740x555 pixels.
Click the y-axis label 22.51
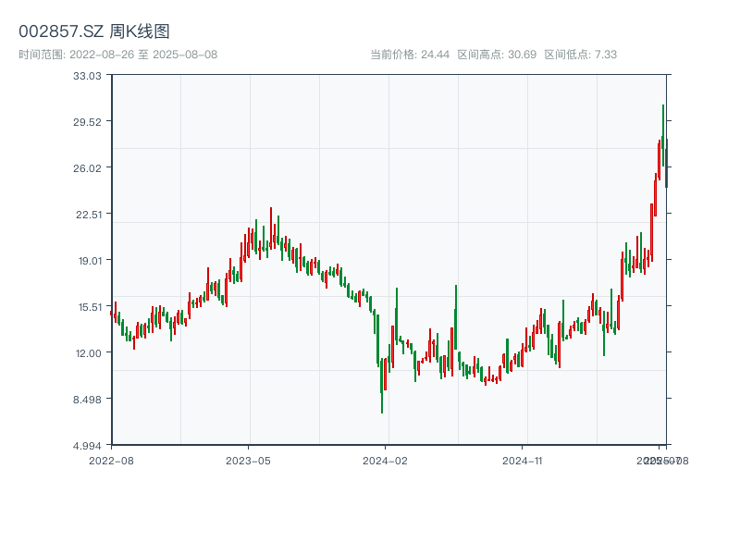pos(89,215)
